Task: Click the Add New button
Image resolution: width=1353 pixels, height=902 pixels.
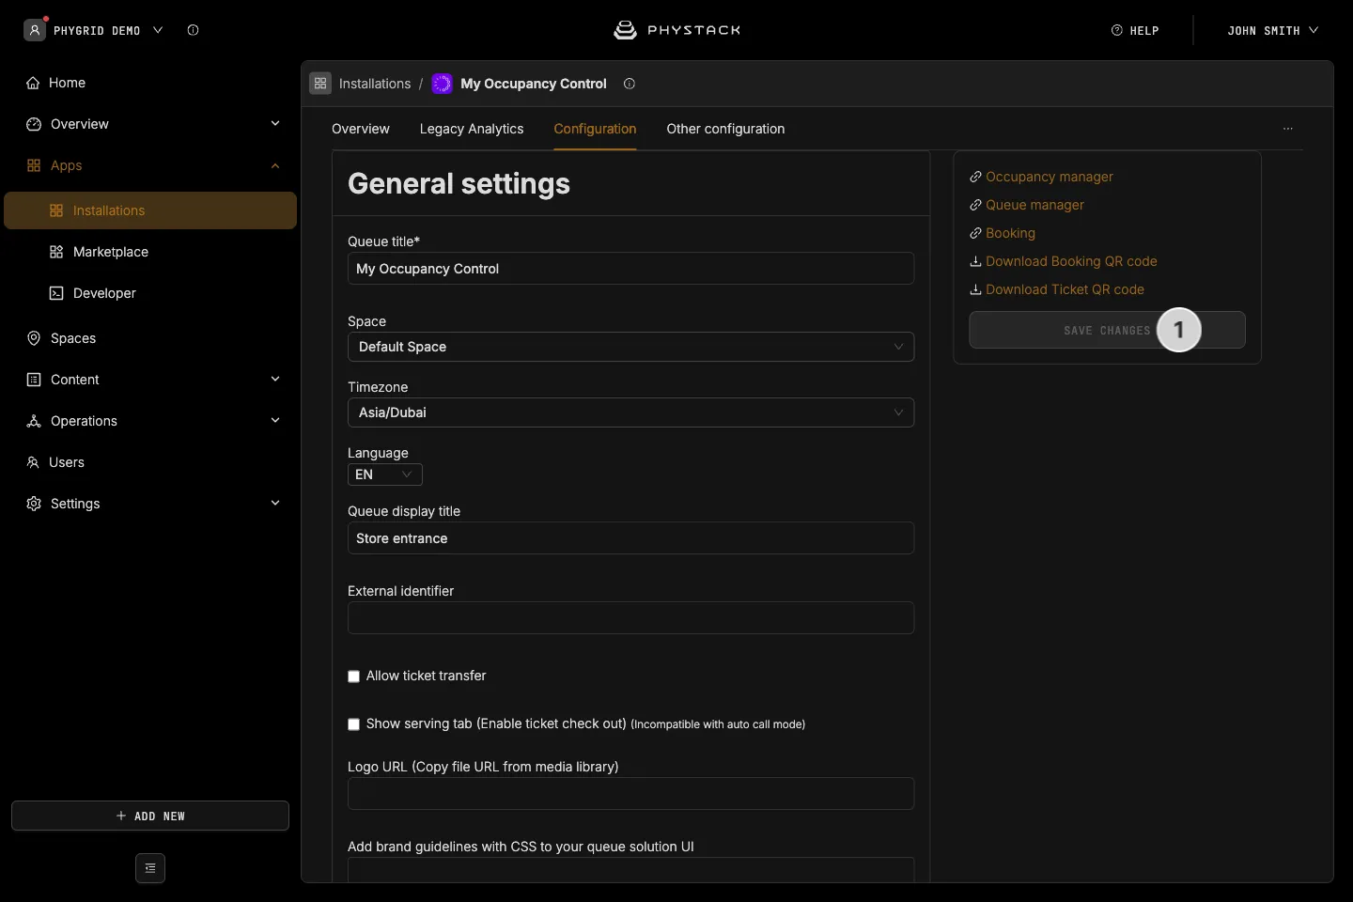Action: [150, 816]
